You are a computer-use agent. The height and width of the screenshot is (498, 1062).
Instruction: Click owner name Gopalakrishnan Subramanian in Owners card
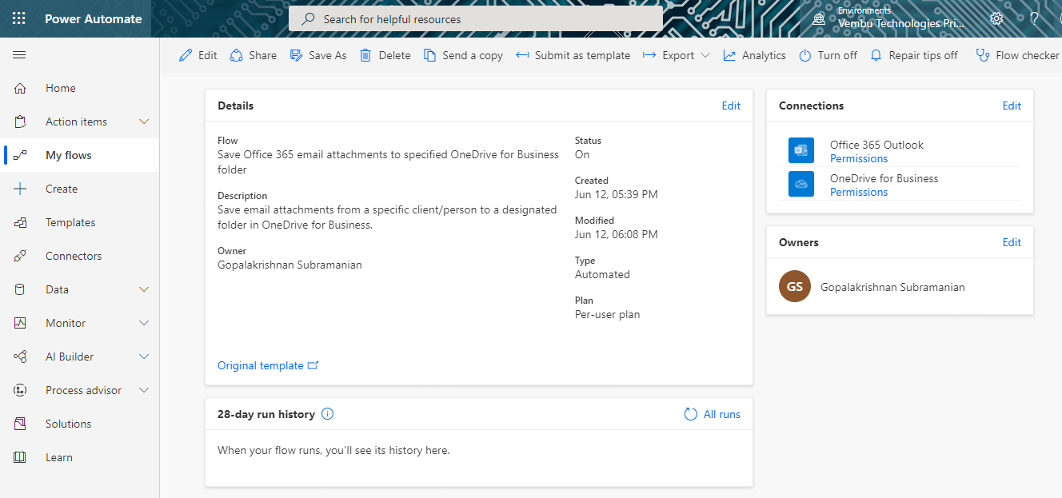point(892,287)
